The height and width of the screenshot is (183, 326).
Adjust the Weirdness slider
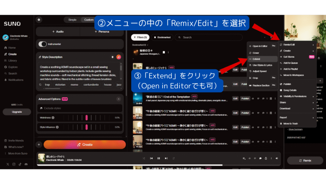point(87,118)
